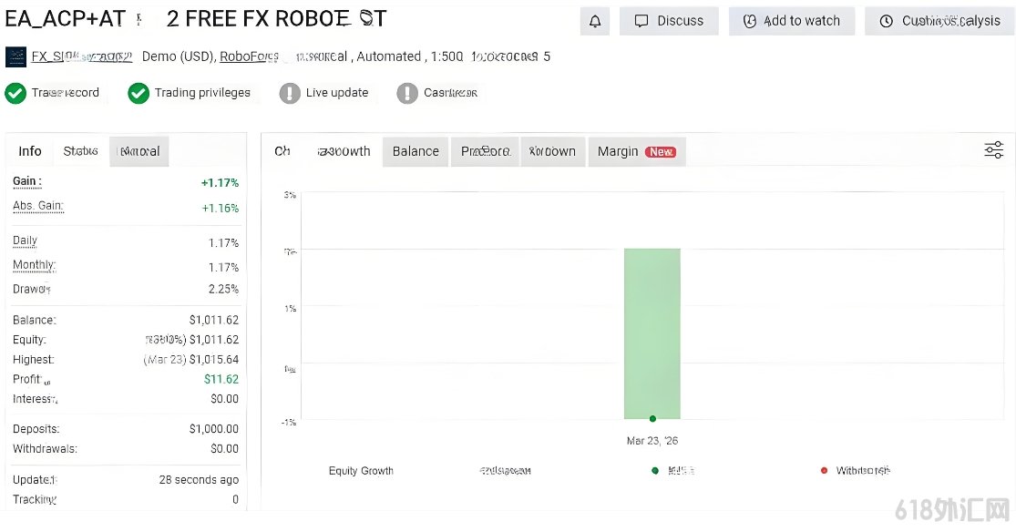This screenshot has height=532, width=1016.
Task: Click the '28 seconds ago' update time
Action: 199,480
